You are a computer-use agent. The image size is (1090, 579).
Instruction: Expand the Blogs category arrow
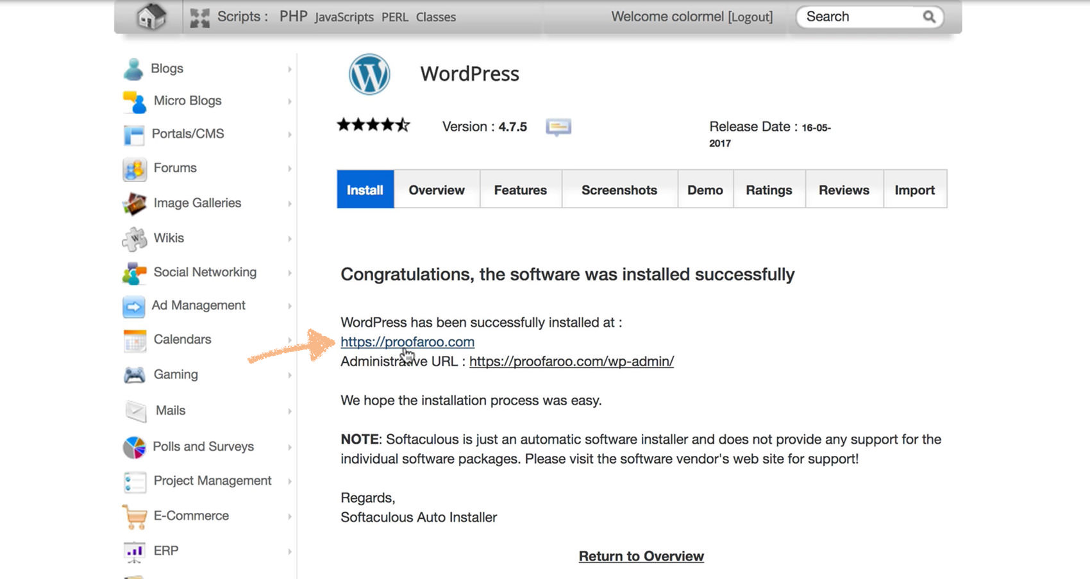coord(290,69)
